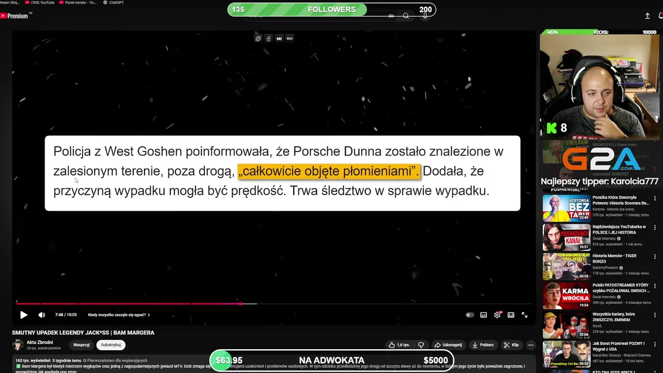Enter fullscreen mode
The height and width of the screenshot is (373, 663).
coord(524,314)
